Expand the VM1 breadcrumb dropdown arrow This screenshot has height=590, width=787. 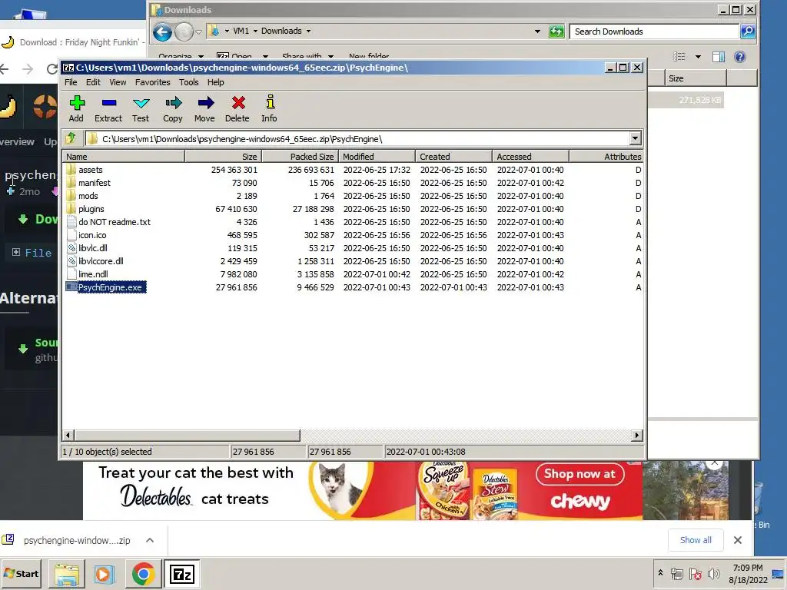pyautogui.click(x=255, y=31)
